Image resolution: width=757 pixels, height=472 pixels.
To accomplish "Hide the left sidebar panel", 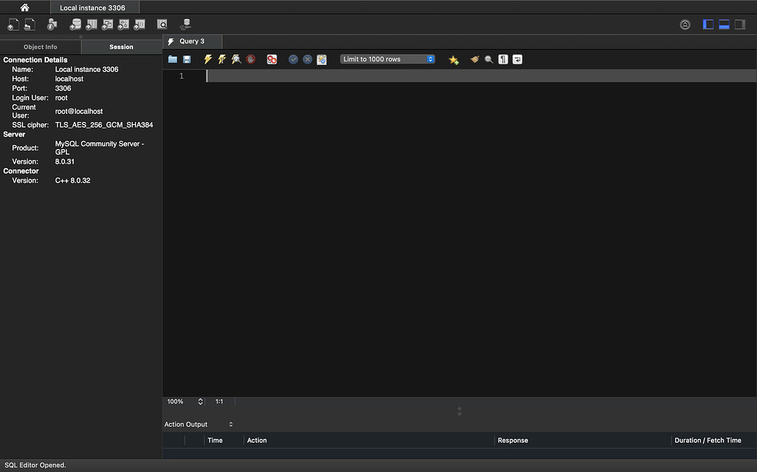I will [708, 25].
